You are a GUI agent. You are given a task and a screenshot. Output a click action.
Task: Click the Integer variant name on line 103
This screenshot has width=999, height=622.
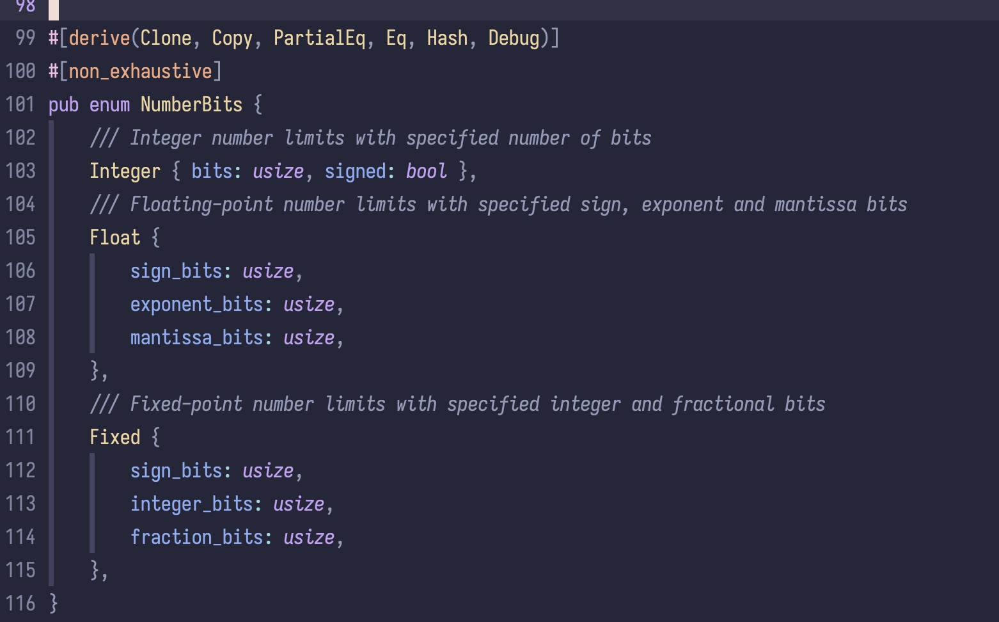click(125, 171)
